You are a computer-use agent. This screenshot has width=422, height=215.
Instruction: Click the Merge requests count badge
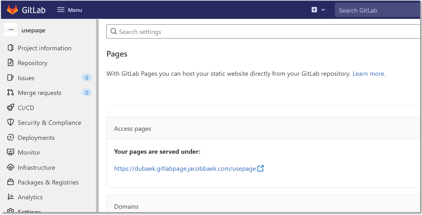coord(87,92)
